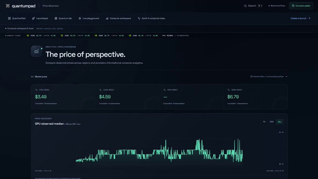Viewport: 318px width, 179px height.
Task: Click the pulse icon beside B200 INDEX
Action: tap(229, 90)
